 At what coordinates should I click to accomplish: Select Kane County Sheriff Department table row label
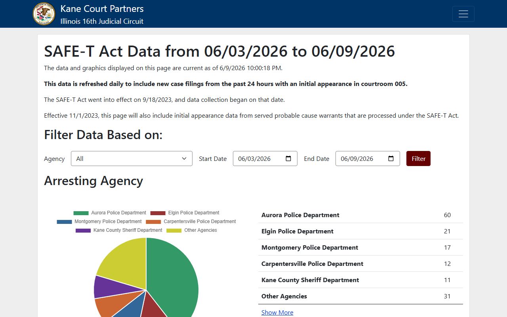310,280
